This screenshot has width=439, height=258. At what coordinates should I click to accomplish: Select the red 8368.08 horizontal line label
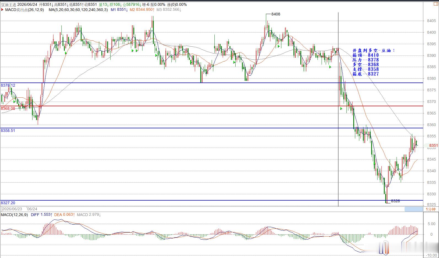(x=8, y=108)
